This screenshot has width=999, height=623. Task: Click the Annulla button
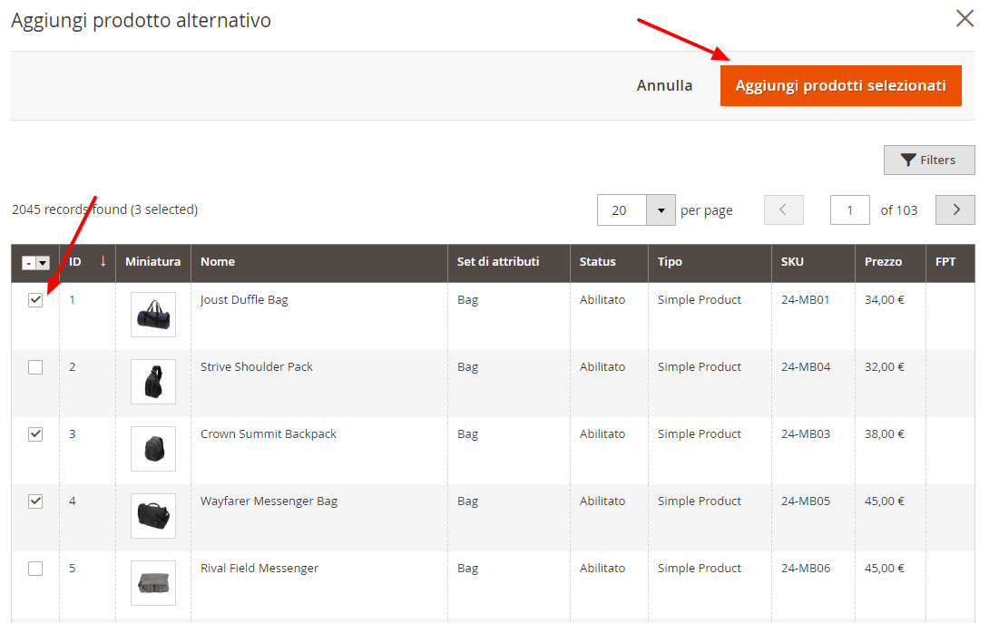(664, 85)
